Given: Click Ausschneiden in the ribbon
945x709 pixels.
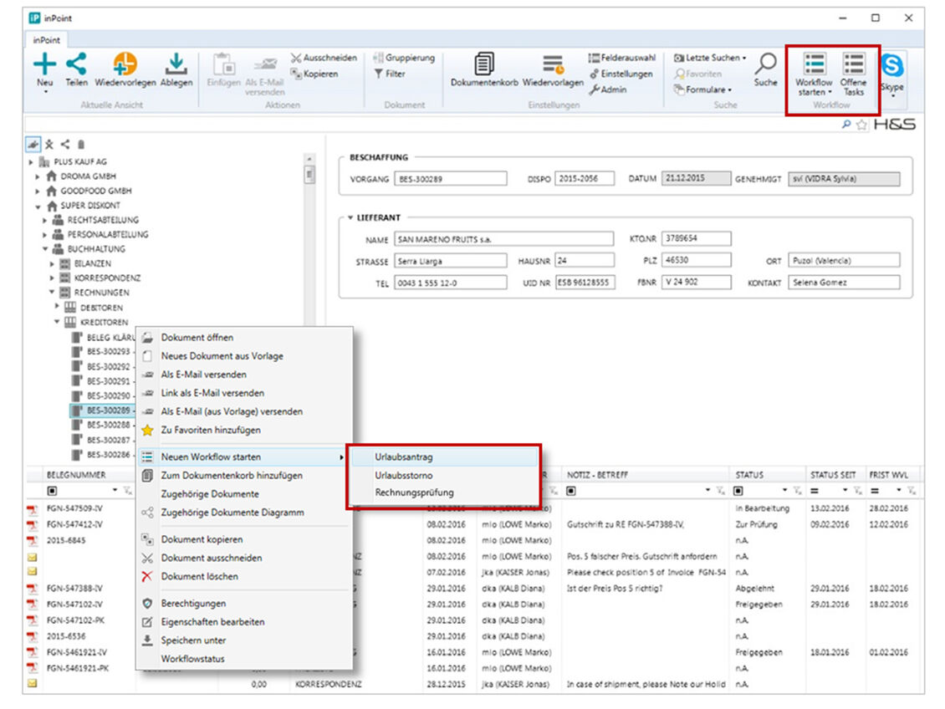Looking at the screenshot, I should click(324, 58).
